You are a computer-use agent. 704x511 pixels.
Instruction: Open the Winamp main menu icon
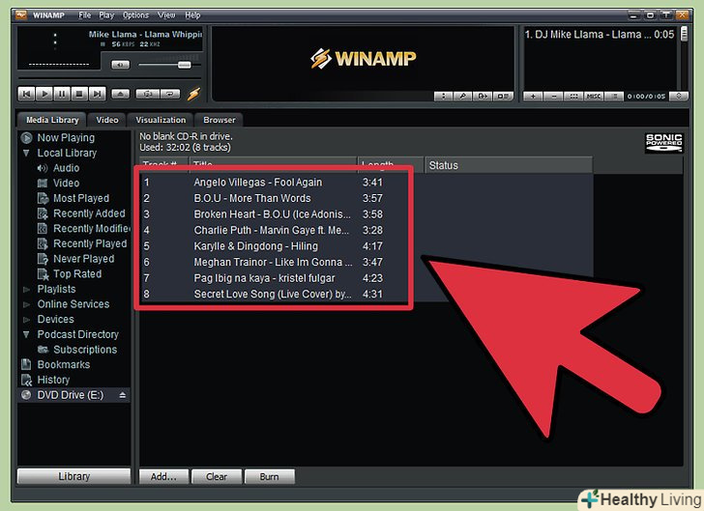click(21, 14)
